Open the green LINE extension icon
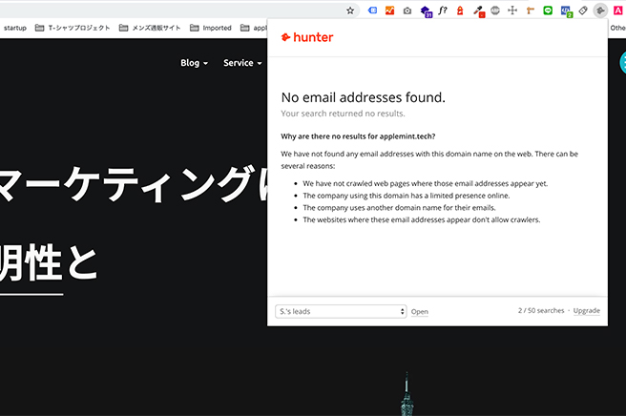Image resolution: width=626 pixels, height=416 pixels. (x=548, y=10)
